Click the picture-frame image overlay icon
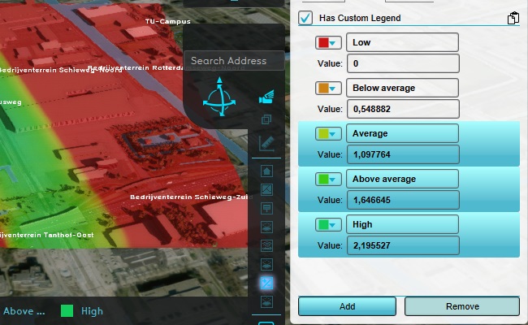 (x=266, y=189)
